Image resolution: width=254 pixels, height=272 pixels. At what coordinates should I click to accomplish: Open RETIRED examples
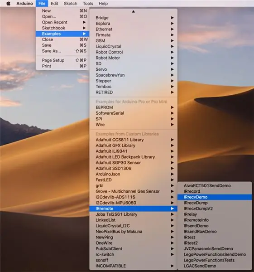coord(133,92)
